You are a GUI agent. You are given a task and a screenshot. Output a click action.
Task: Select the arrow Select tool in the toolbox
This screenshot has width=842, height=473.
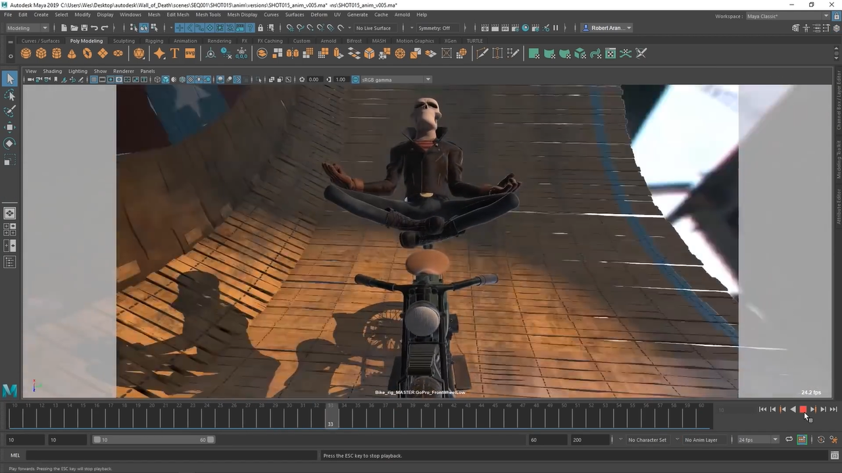10,79
